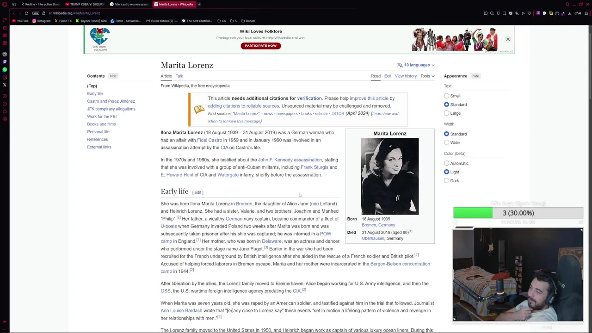
Task: Open the View history tab
Action: point(406,76)
